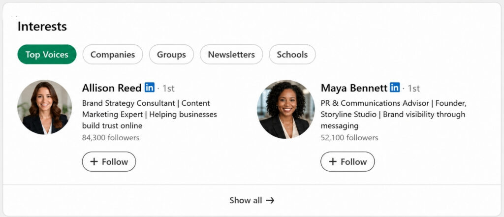The image size is (504, 217).
Task: Click Maya Bennett's name link
Action: point(354,88)
